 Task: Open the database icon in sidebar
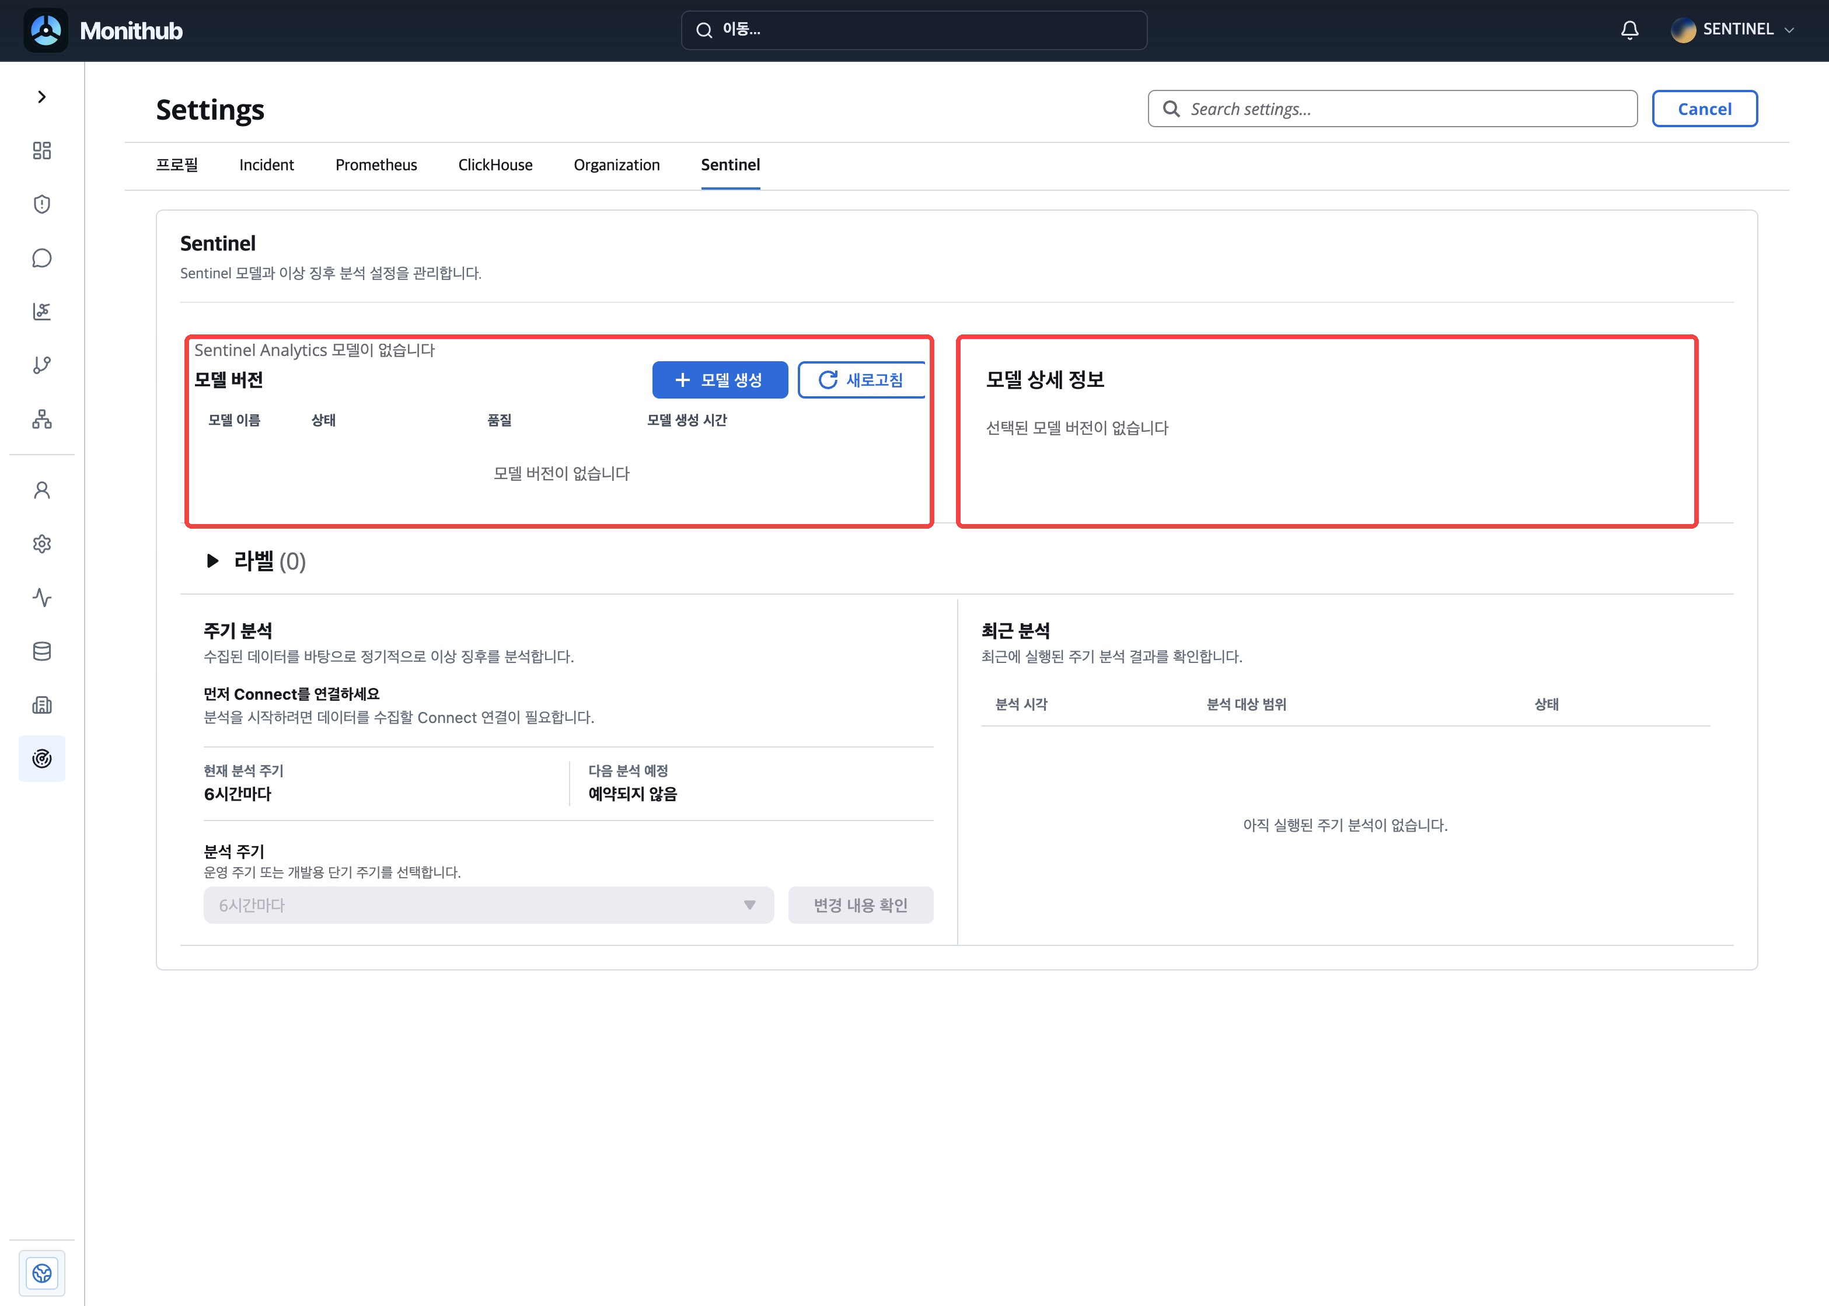42,651
